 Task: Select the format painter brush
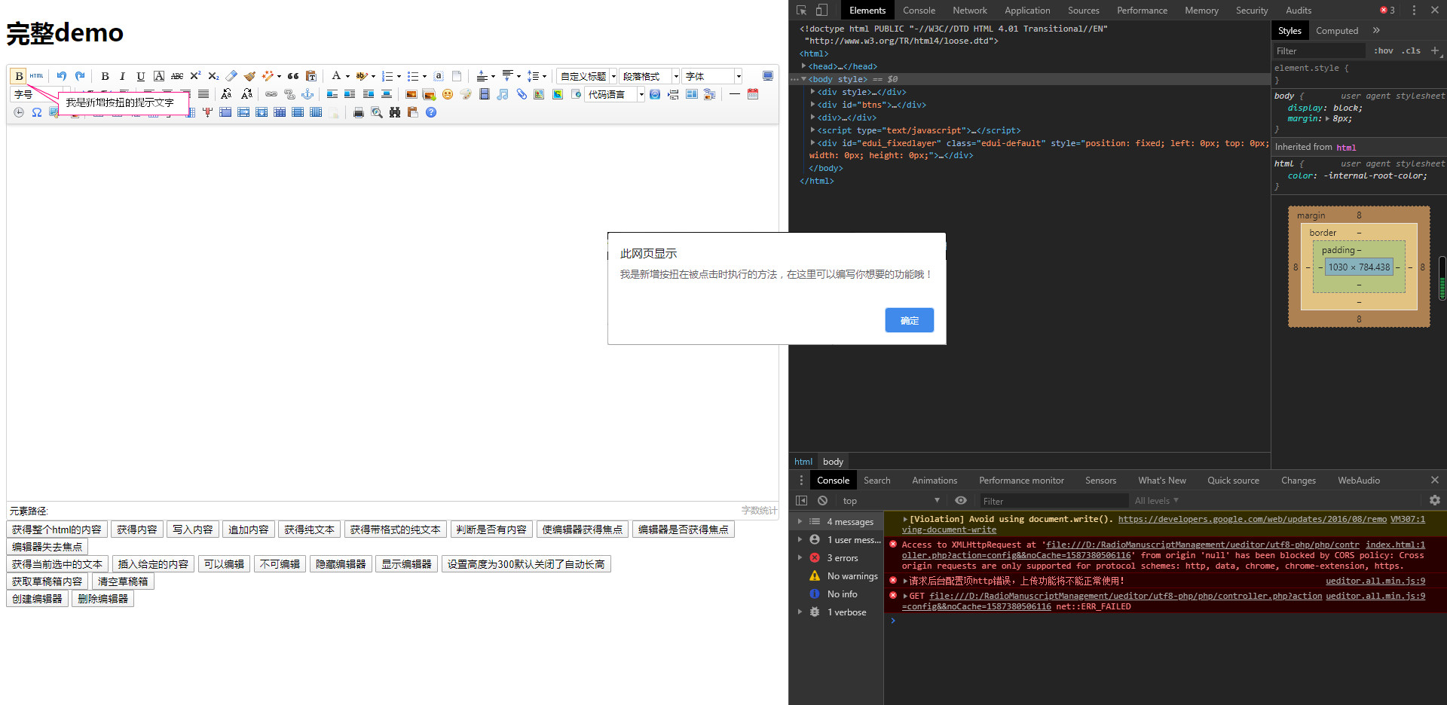[249, 76]
